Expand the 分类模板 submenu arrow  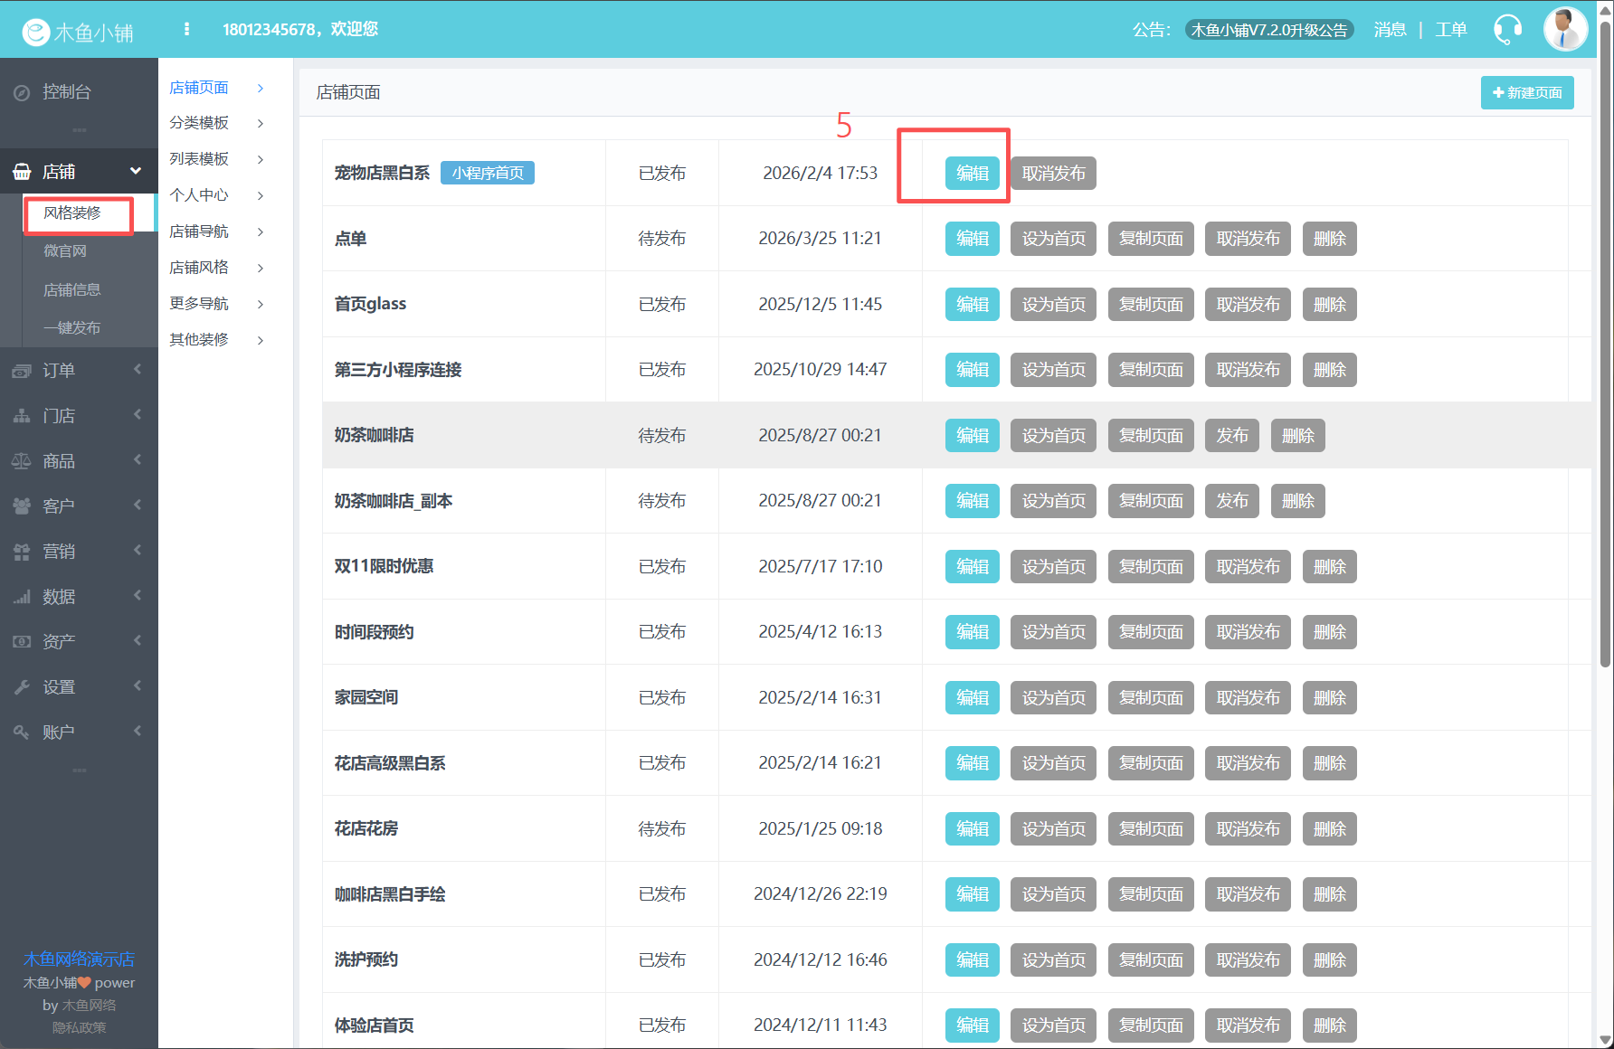[261, 123]
